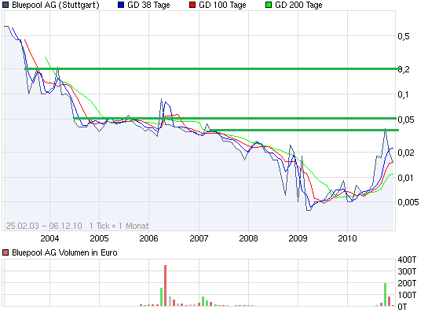Click the tallest red volume bar in 2006

pyautogui.click(x=165, y=285)
